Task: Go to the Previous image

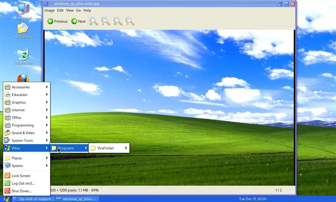Action: click(57, 21)
